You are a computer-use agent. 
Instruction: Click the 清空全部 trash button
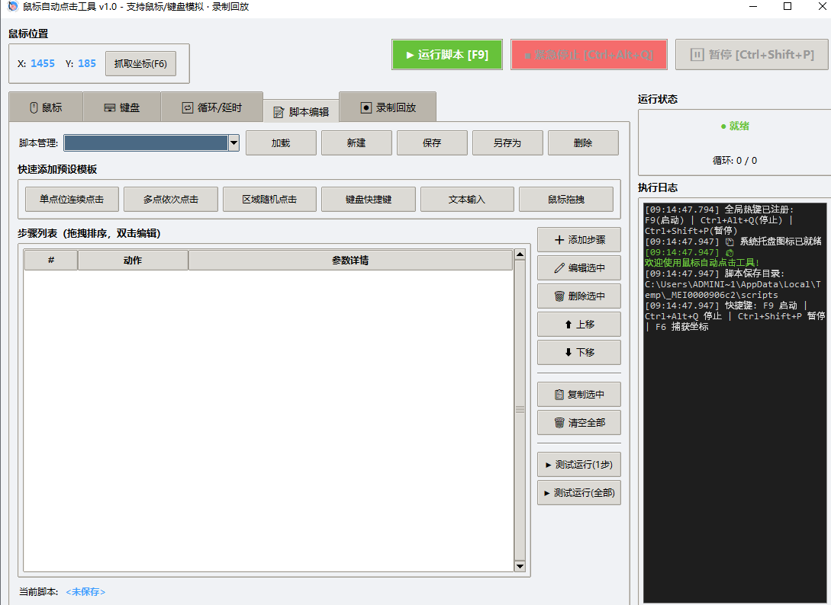pos(578,422)
